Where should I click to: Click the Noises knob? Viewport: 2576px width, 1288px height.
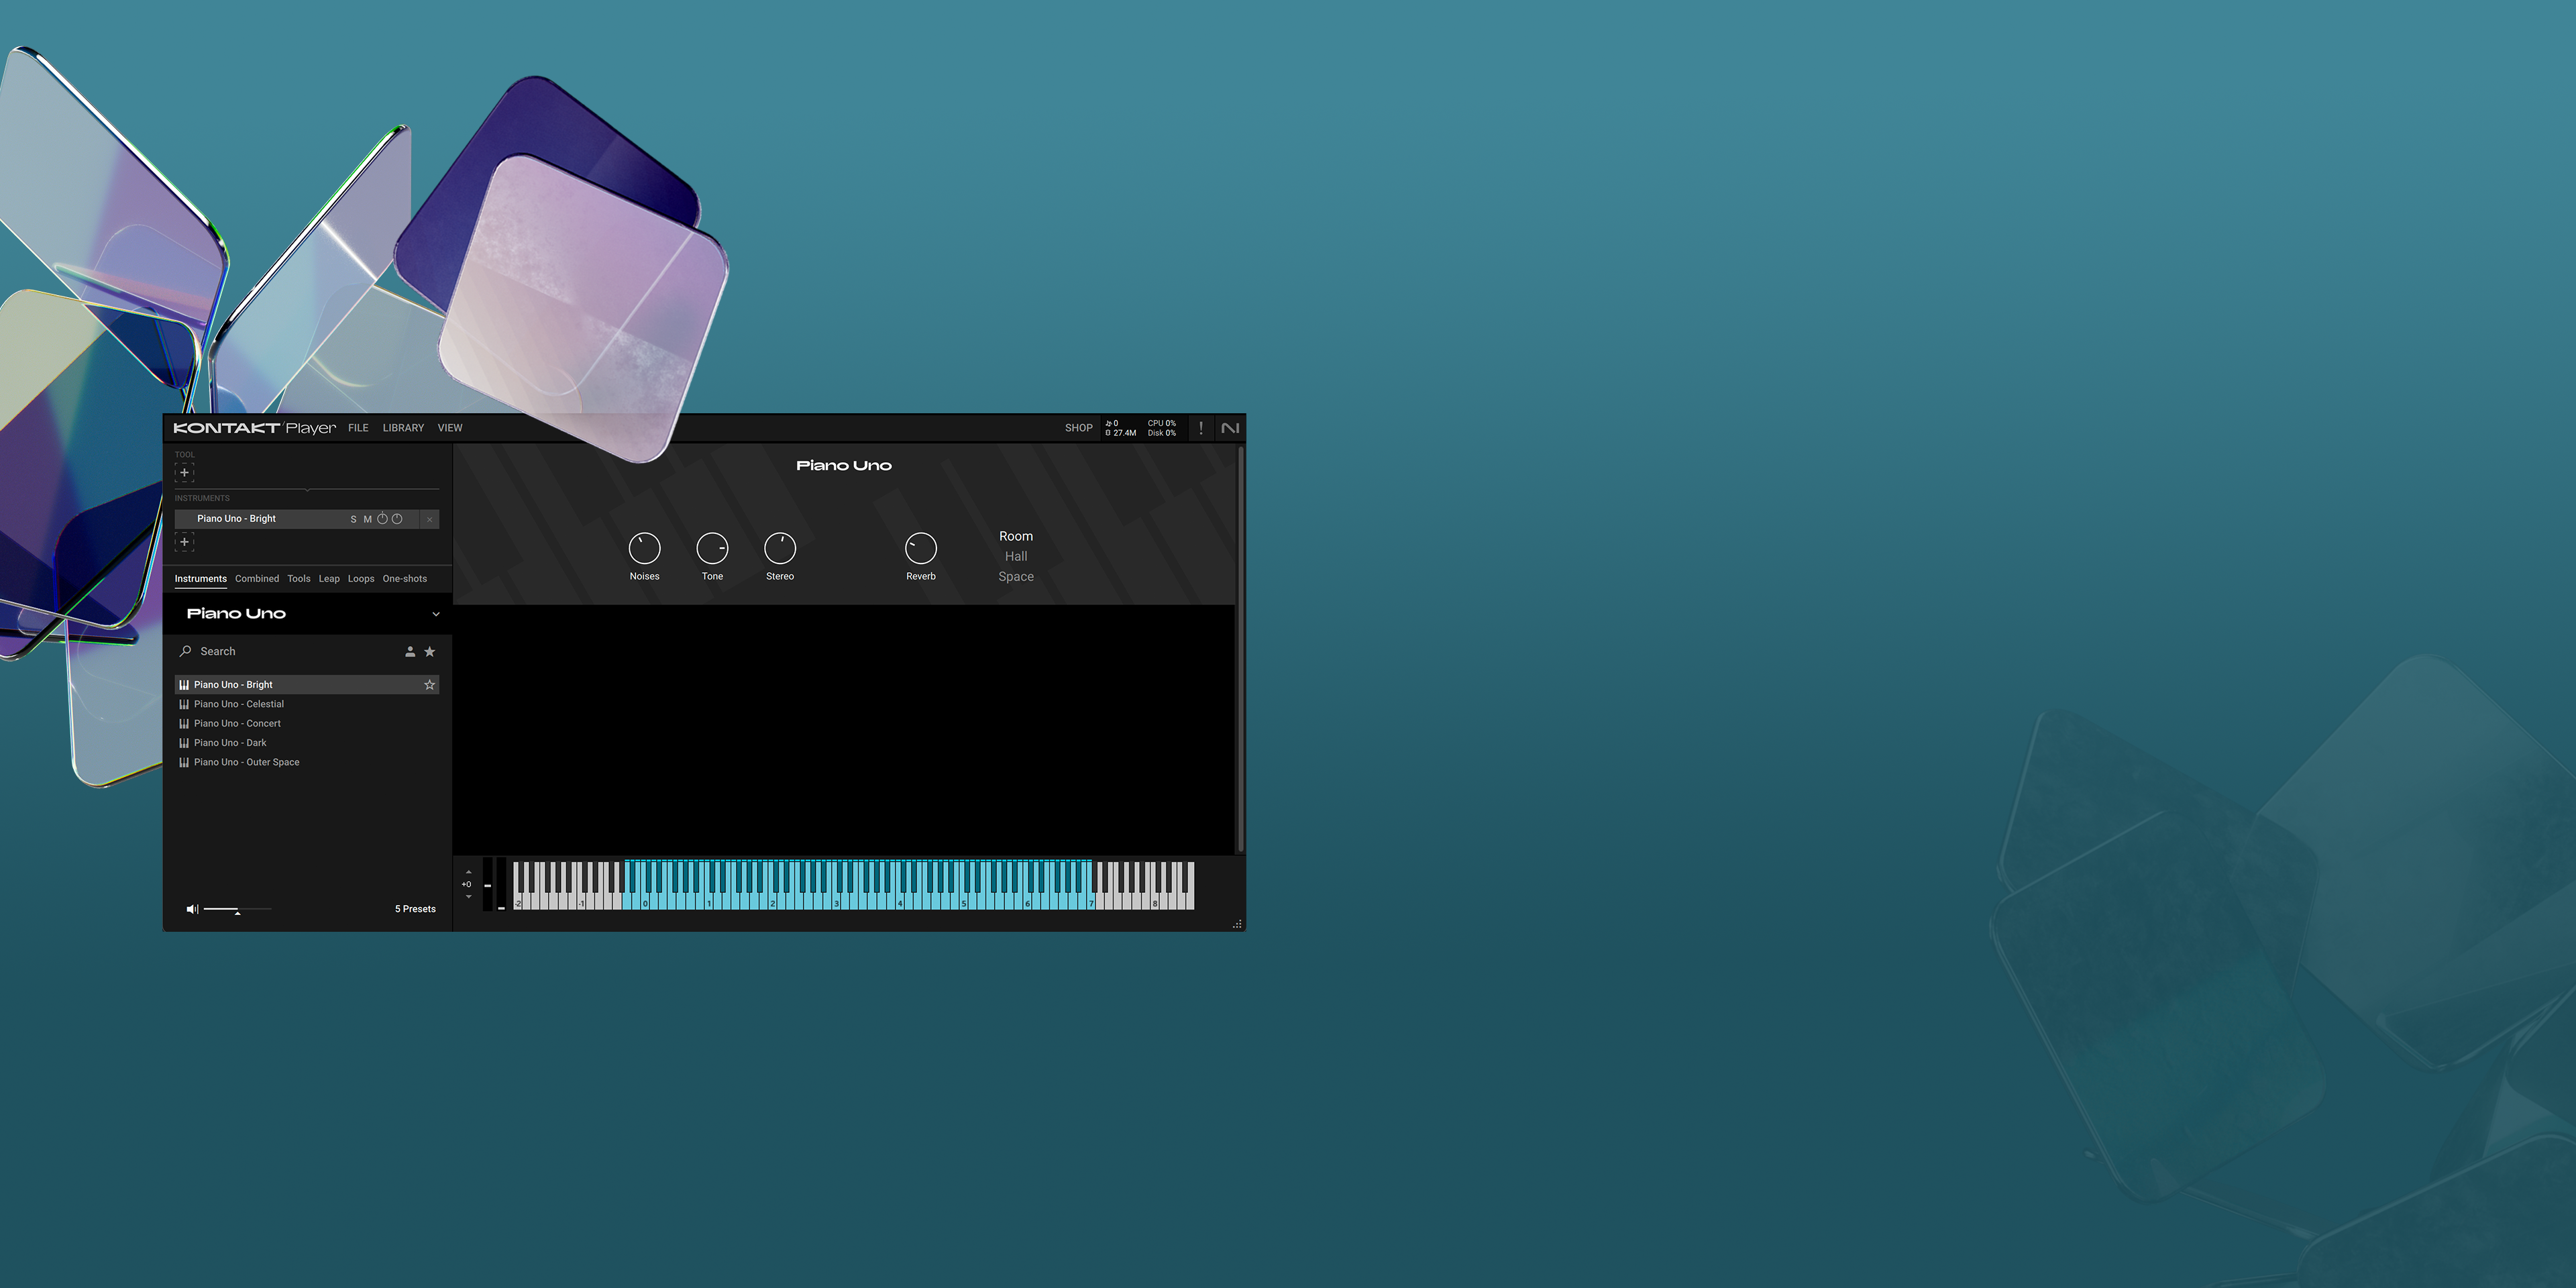point(644,548)
